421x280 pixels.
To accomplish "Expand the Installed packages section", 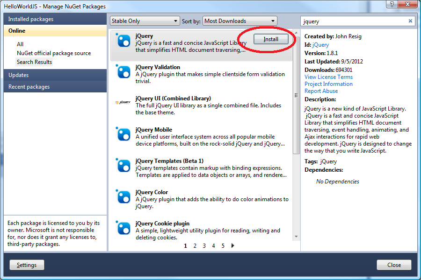I will point(55,19).
